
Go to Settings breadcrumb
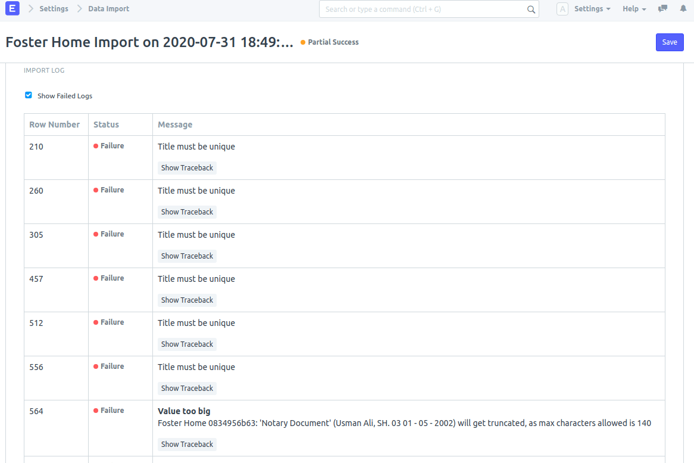[54, 8]
